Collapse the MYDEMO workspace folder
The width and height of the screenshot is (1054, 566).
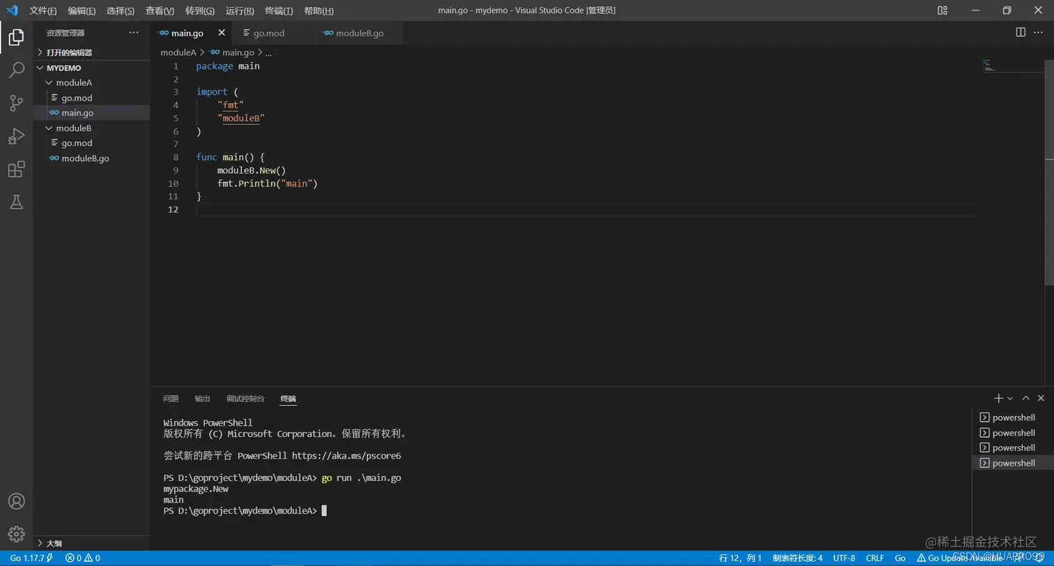pos(91,68)
